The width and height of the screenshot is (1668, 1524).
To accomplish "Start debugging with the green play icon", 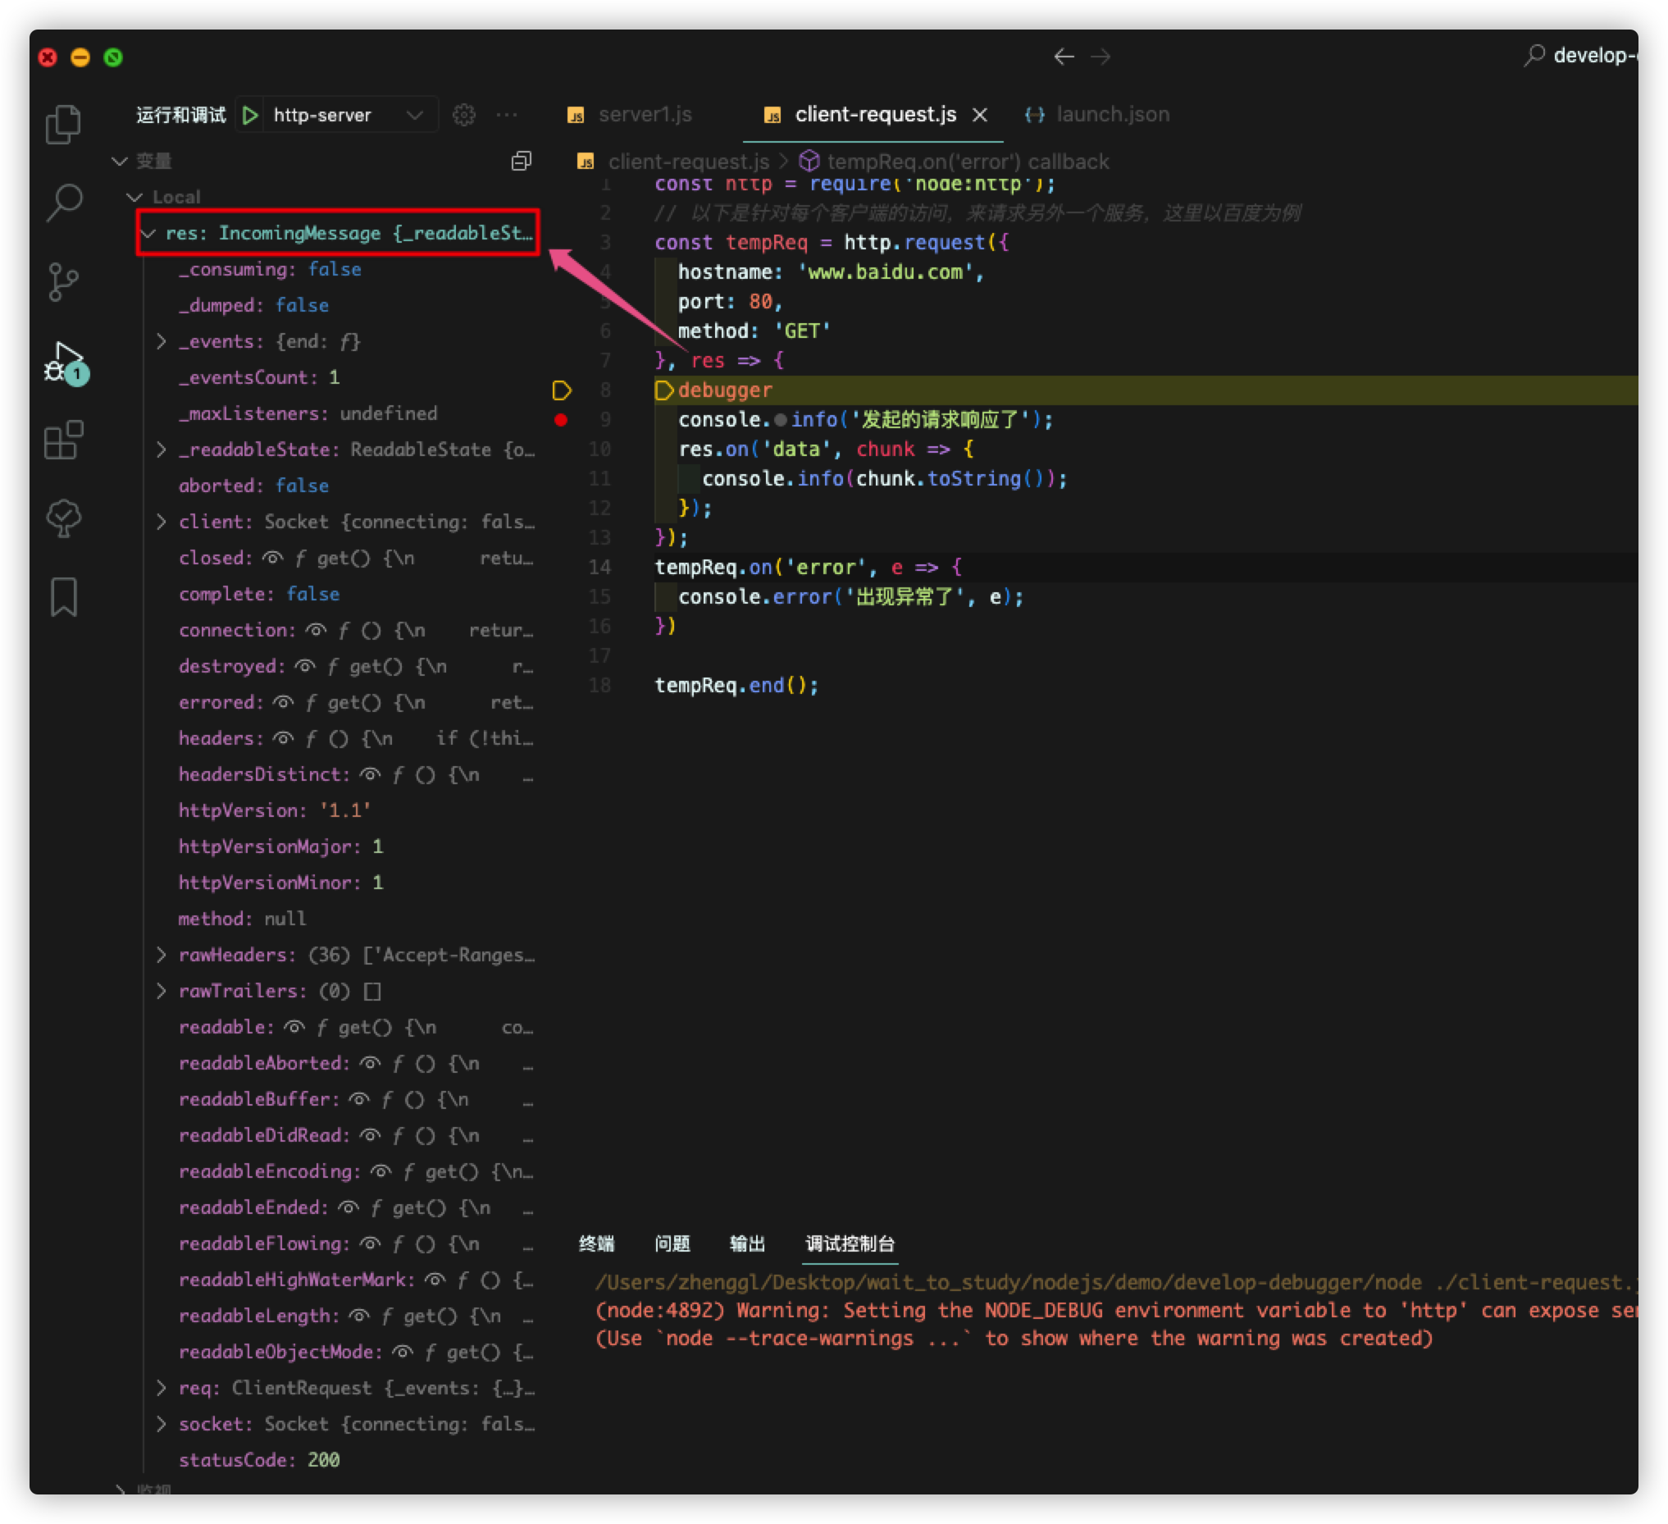I will coord(250,115).
